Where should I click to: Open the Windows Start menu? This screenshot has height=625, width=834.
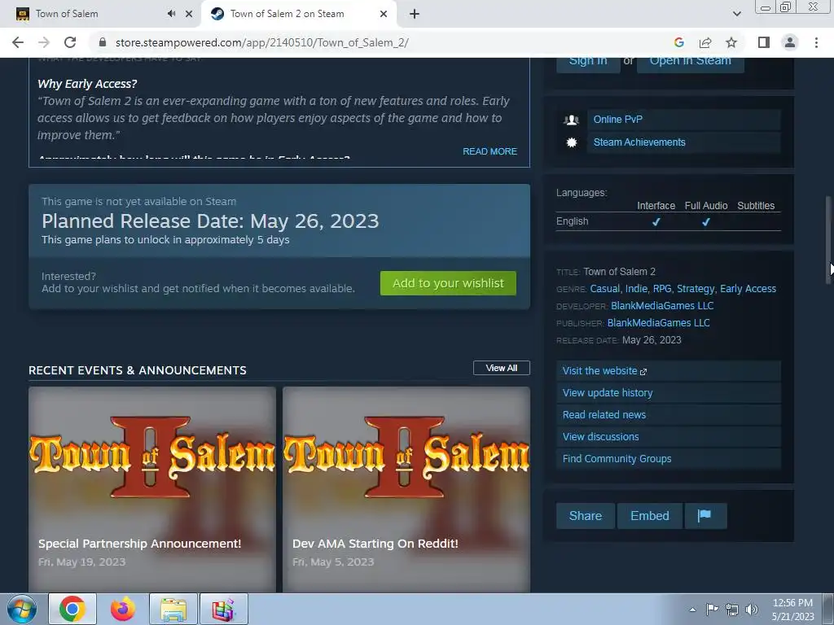[x=22, y=609]
